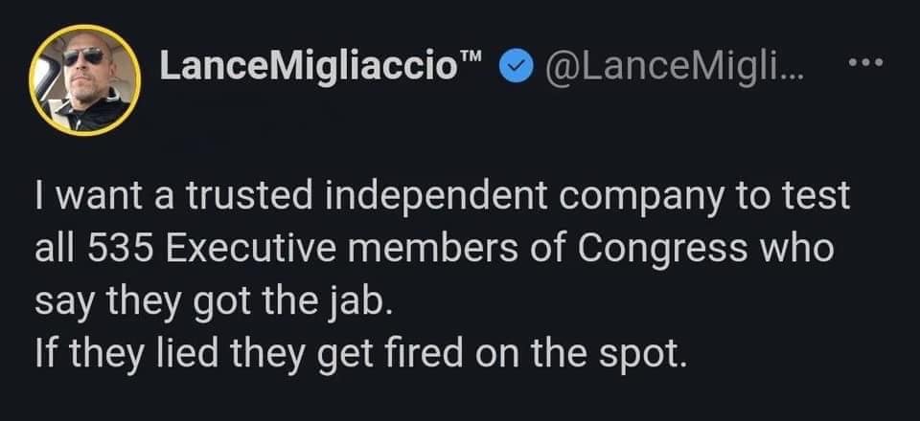Click the first line starting "I want a trusted"
Viewport: 920px width, 421px height.
coord(441,197)
